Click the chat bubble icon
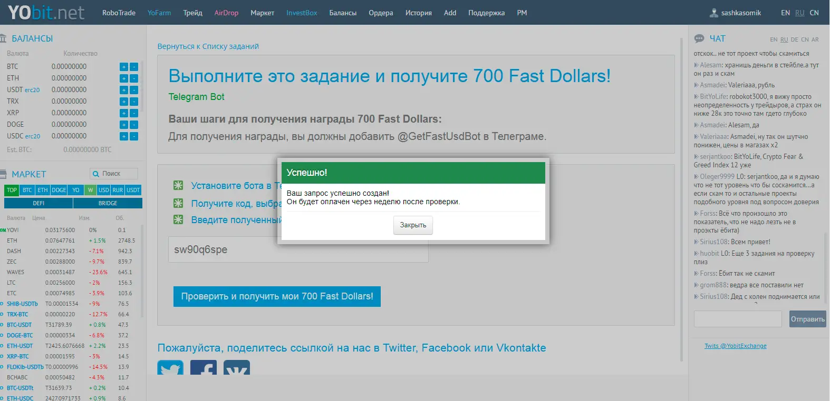The image size is (830, 401). tap(699, 38)
